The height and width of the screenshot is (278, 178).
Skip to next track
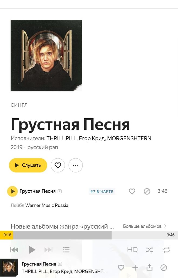(48, 250)
